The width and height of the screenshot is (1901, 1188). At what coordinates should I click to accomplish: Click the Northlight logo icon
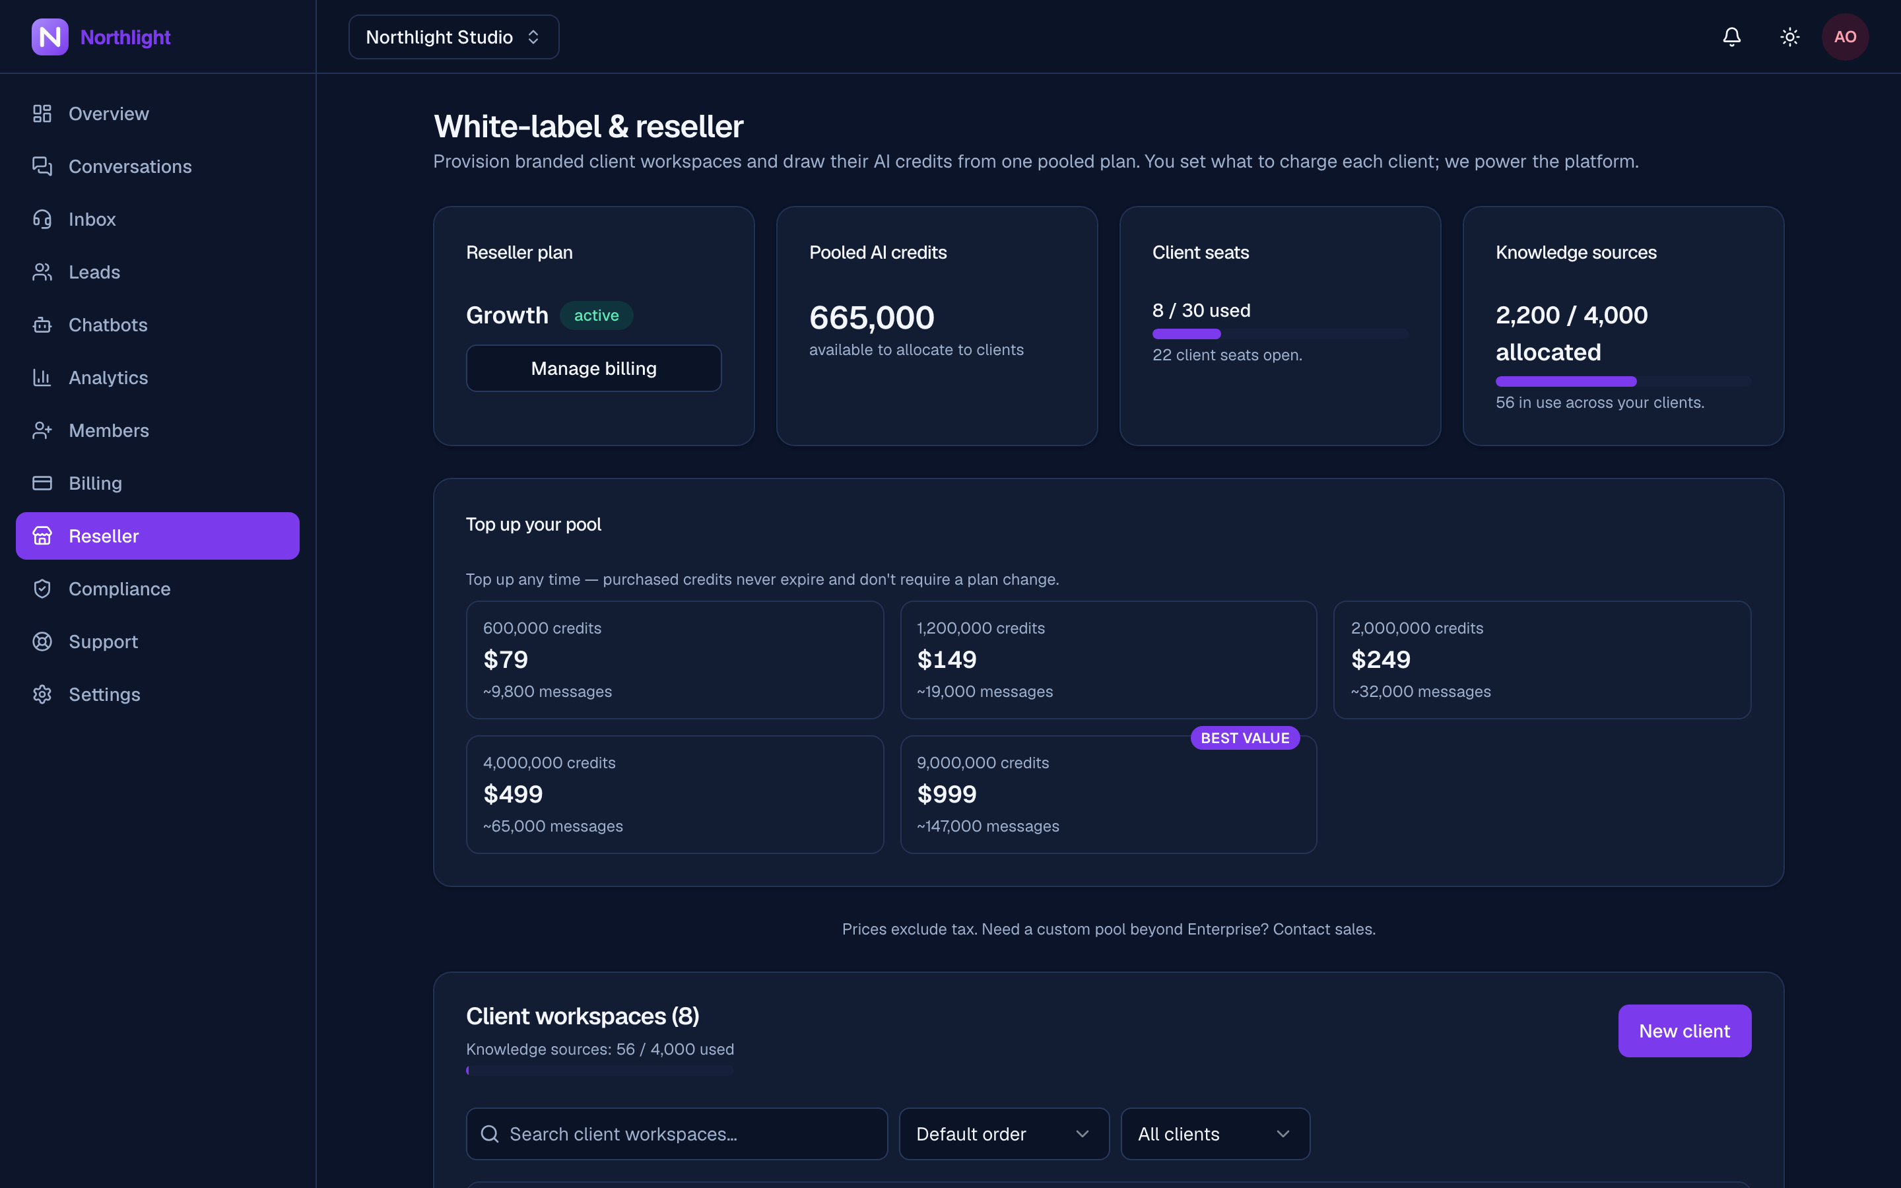point(50,37)
